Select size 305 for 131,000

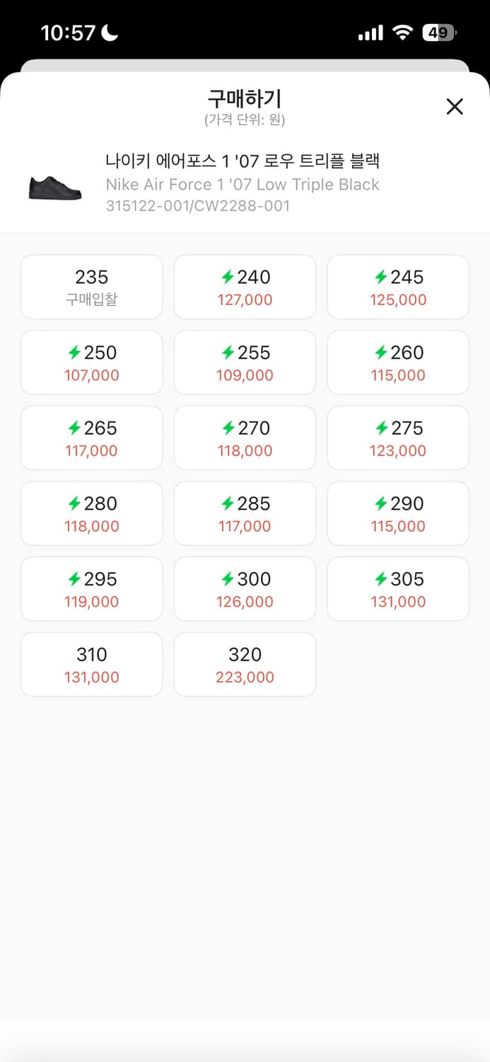(x=398, y=589)
